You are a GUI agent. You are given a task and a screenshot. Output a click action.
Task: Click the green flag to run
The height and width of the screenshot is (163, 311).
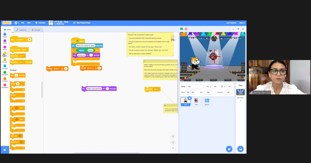click(x=182, y=29)
